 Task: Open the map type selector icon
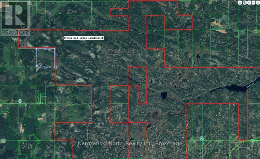click(x=240, y=3)
